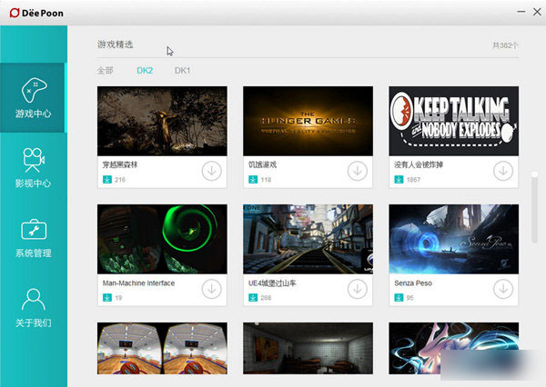Click the DeePoon logo
The width and height of the screenshot is (546, 387).
click(x=36, y=13)
